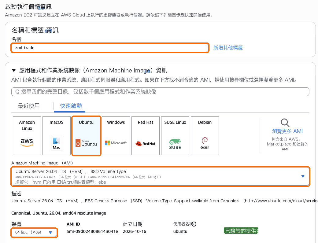Switch to the 快速啟動 tab
318x243 pixels.
point(71,106)
